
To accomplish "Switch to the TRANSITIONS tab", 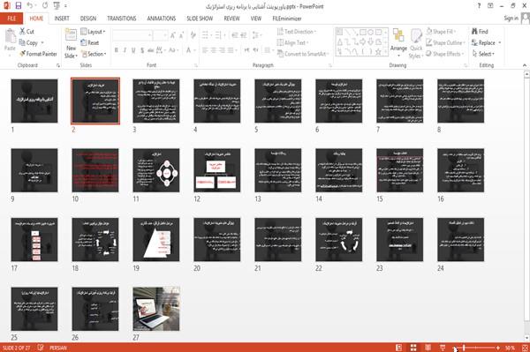I will pyautogui.click(x=122, y=19).
